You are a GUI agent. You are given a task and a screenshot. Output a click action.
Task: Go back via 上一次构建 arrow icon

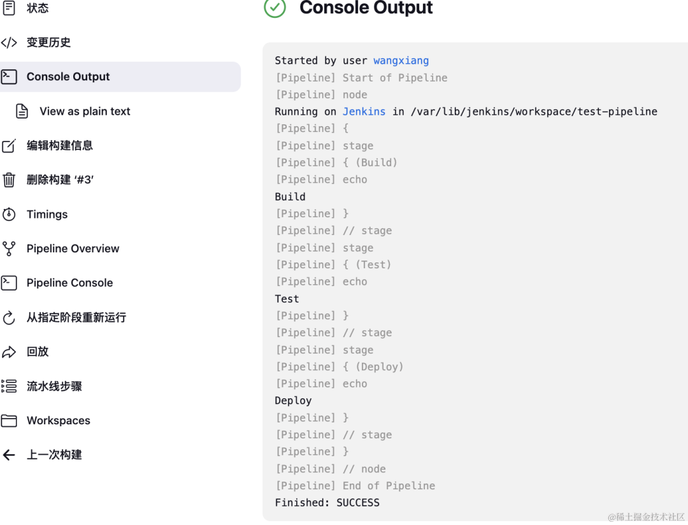pos(9,455)
